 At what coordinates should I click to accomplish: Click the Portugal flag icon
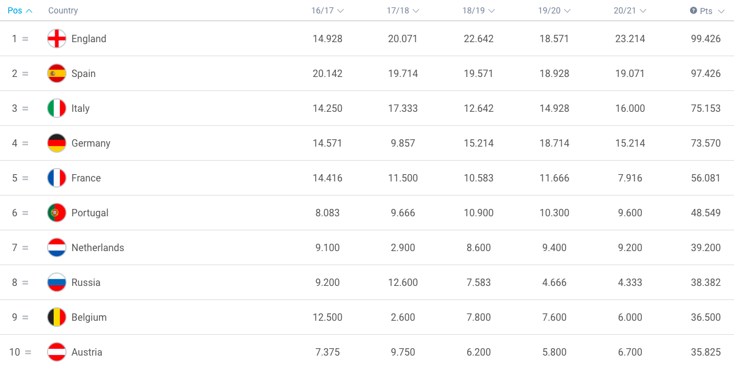pyautogui.click(x=57, y=213)
